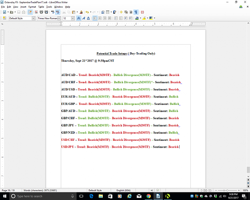Viewport: 250px width, 200px height.
Task: Open Print Preview icon
Action: tap(46, 12)
